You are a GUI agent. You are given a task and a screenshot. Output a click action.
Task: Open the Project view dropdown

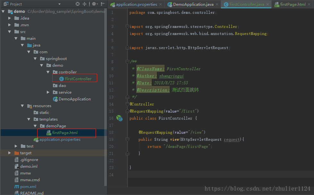(59, 4)
